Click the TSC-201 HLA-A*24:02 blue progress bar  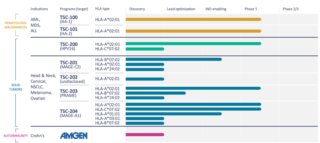tap(145, 69)
